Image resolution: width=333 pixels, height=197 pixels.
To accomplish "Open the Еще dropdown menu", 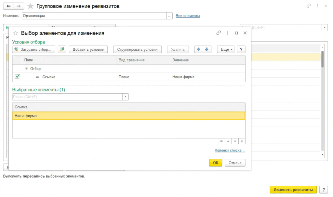I will (226, 49).
